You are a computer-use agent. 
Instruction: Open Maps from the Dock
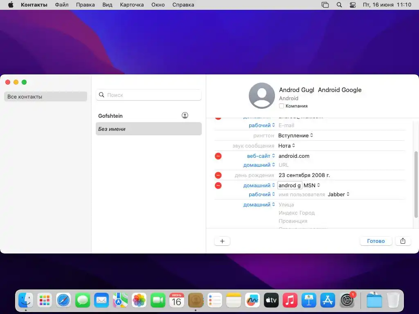click(120, 300)
